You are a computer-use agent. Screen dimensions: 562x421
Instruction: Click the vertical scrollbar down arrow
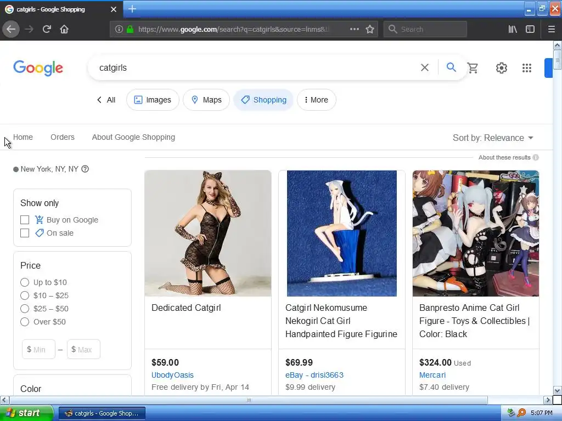(x=557, y=390)
